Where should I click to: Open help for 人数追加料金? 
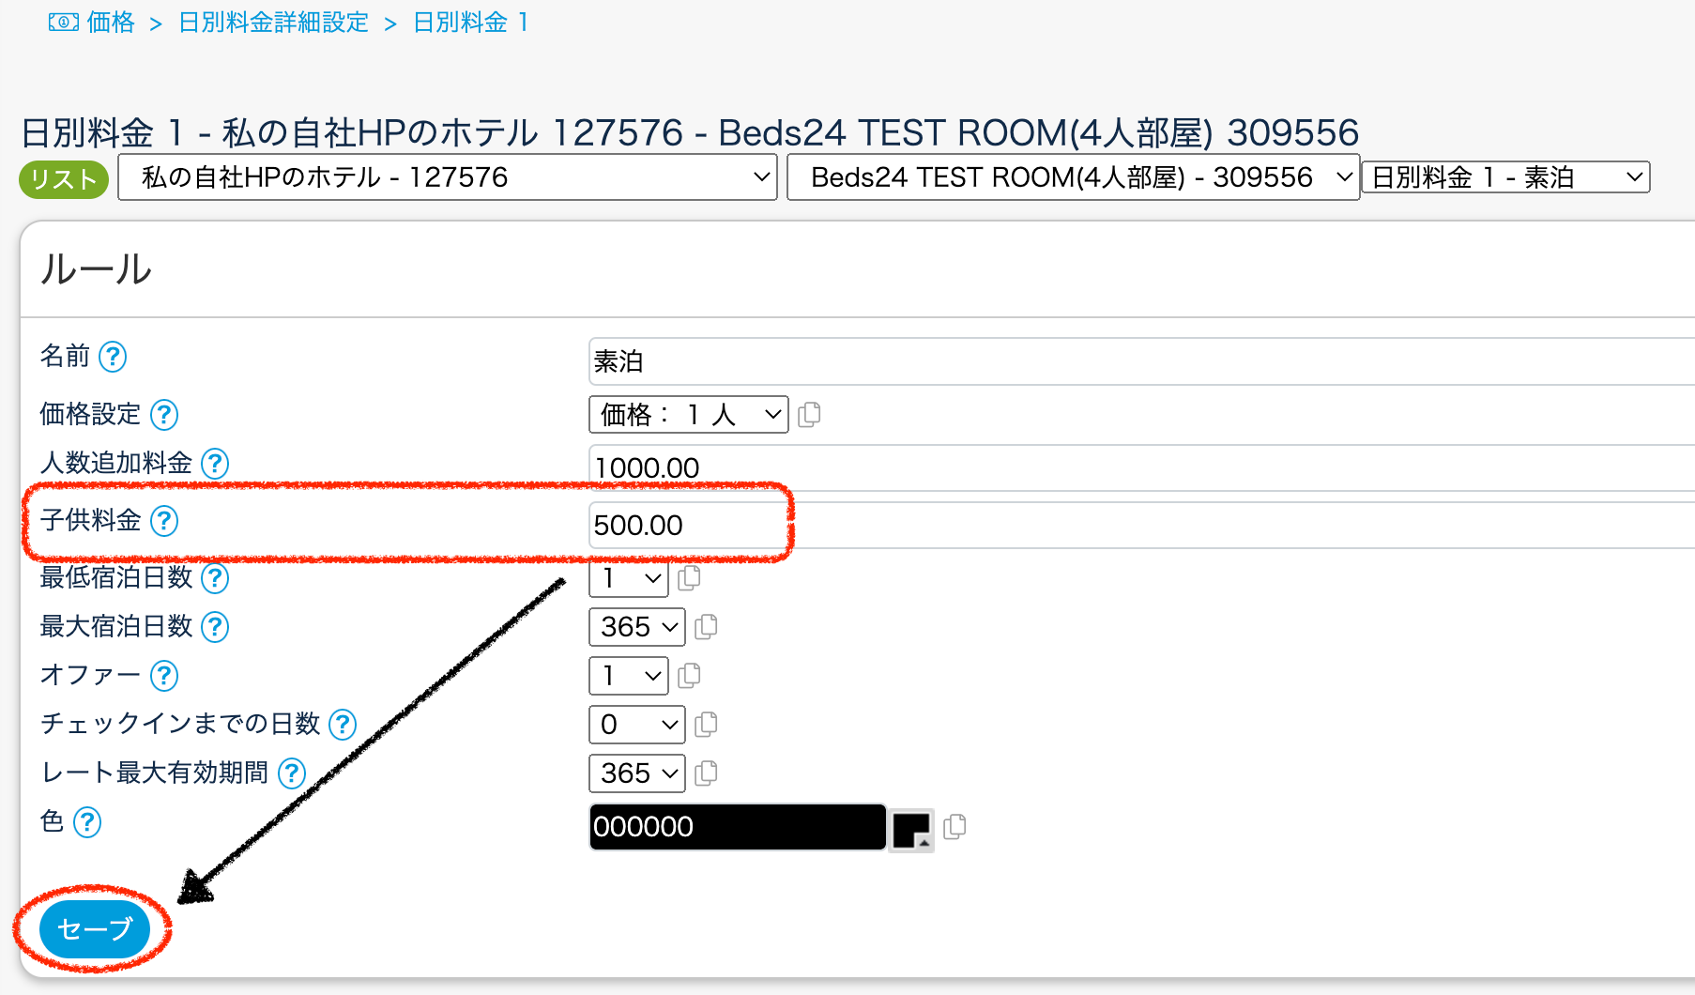[214, 464]
